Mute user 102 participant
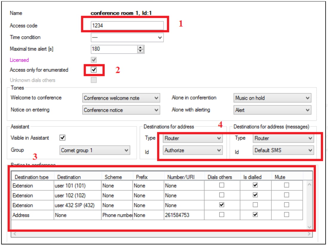Viewport: 328px width, 245px height. click(287, 195)
